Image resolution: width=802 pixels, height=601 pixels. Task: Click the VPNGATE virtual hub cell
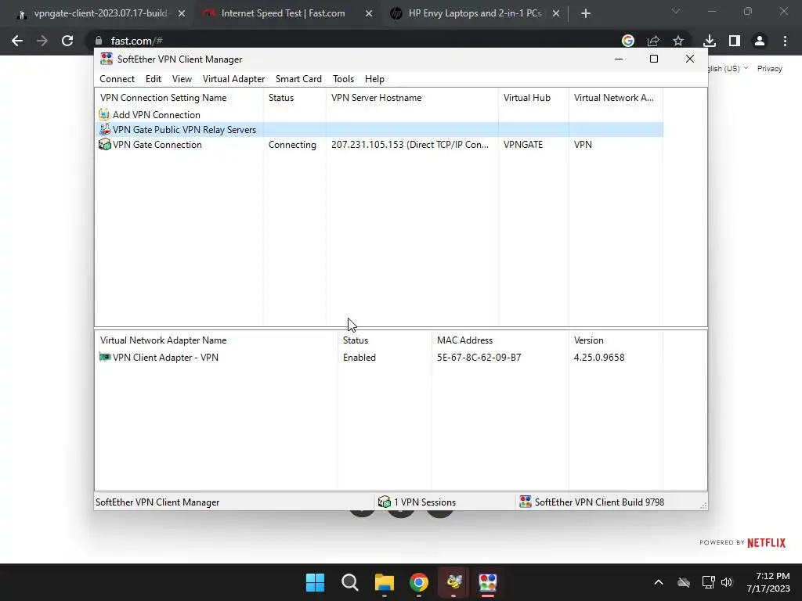point(522,145)
